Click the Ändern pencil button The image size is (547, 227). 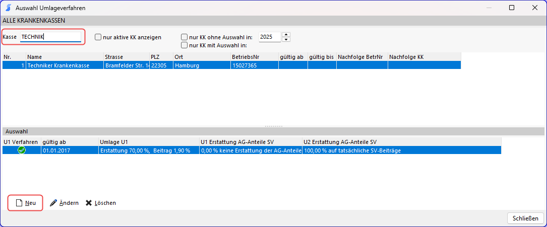click(64, 203)
